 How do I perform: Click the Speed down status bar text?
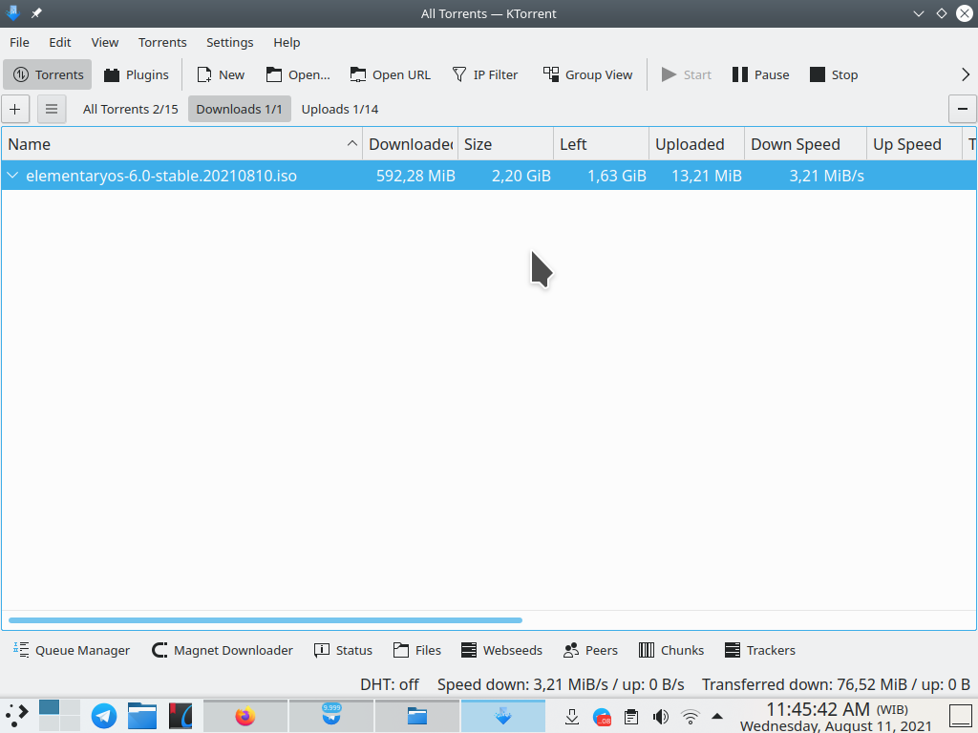(x=560, y=684)
